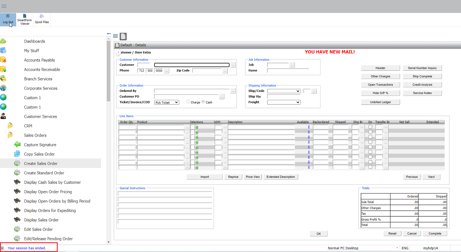Screen dimensions: 461x252
Task: Expand the Ship/Code dropdown
Action: (284, 91)
